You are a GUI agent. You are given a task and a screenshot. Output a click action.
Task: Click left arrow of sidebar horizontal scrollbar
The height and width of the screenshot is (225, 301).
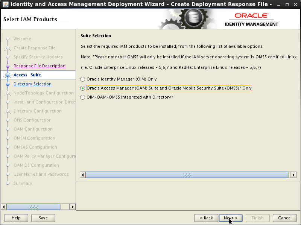click(4, 207)
